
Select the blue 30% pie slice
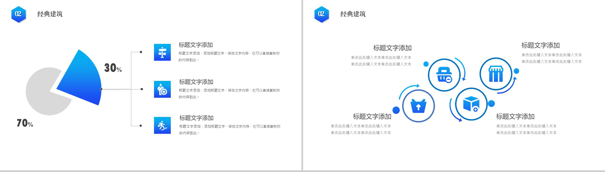point(83,79)
